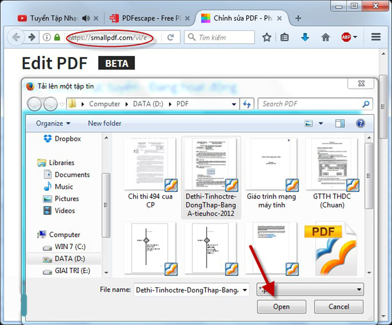
Task: Select file Dethi-Tinhoctre-DongThap-Bang A-tieuhoc-2012
Action: [211, 177]
